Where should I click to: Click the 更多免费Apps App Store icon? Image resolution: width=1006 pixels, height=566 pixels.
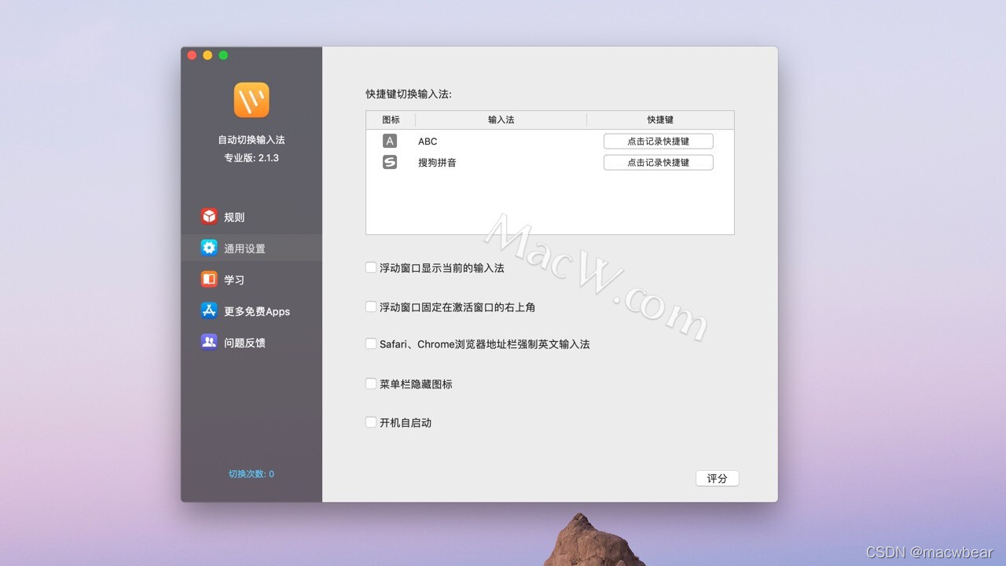coord(208,311)
